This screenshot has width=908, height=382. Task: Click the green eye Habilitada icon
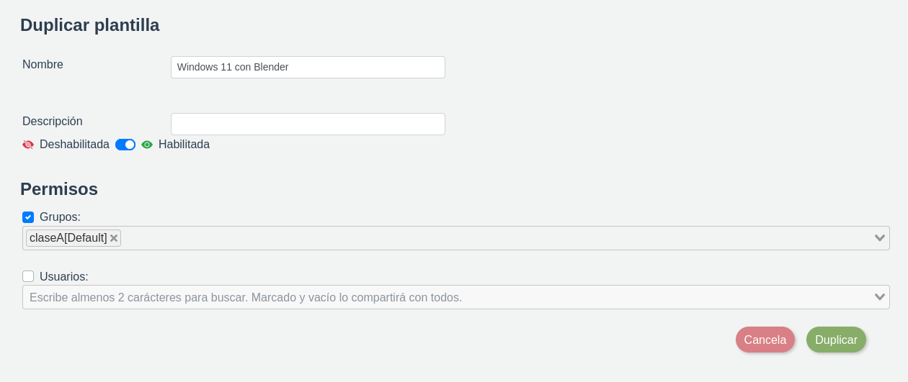pos(147,145)
